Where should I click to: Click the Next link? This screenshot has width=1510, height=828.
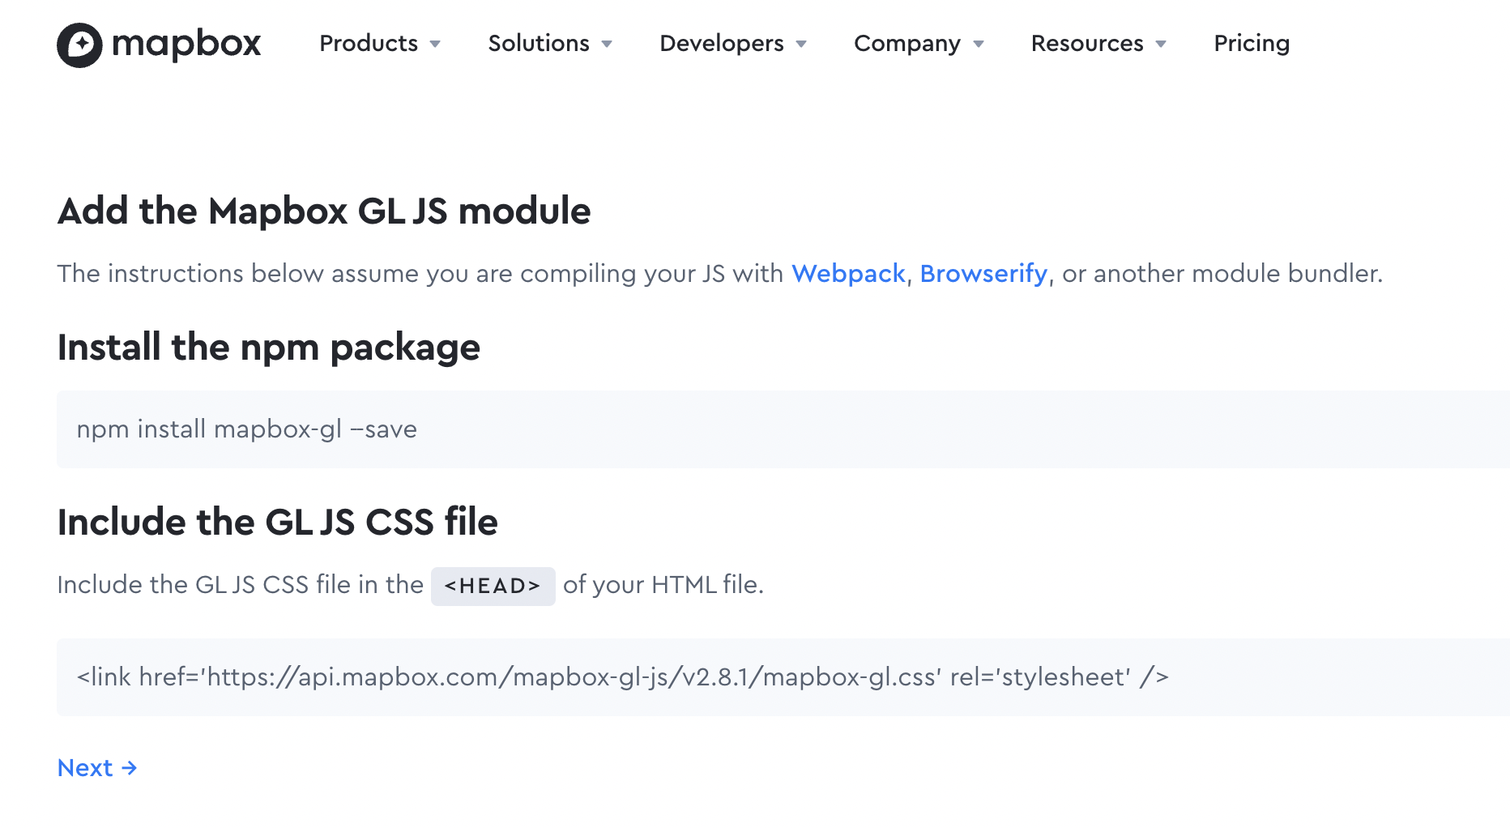pos(85,768)
